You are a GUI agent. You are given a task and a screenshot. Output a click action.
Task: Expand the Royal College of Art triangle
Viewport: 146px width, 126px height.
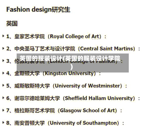coord(3,36)
